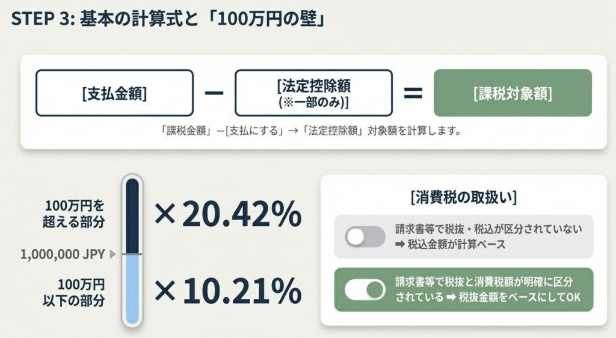The image size is (616, 338).
Task: Click the green [課税対象額] result box
Action: pos(513,93)
